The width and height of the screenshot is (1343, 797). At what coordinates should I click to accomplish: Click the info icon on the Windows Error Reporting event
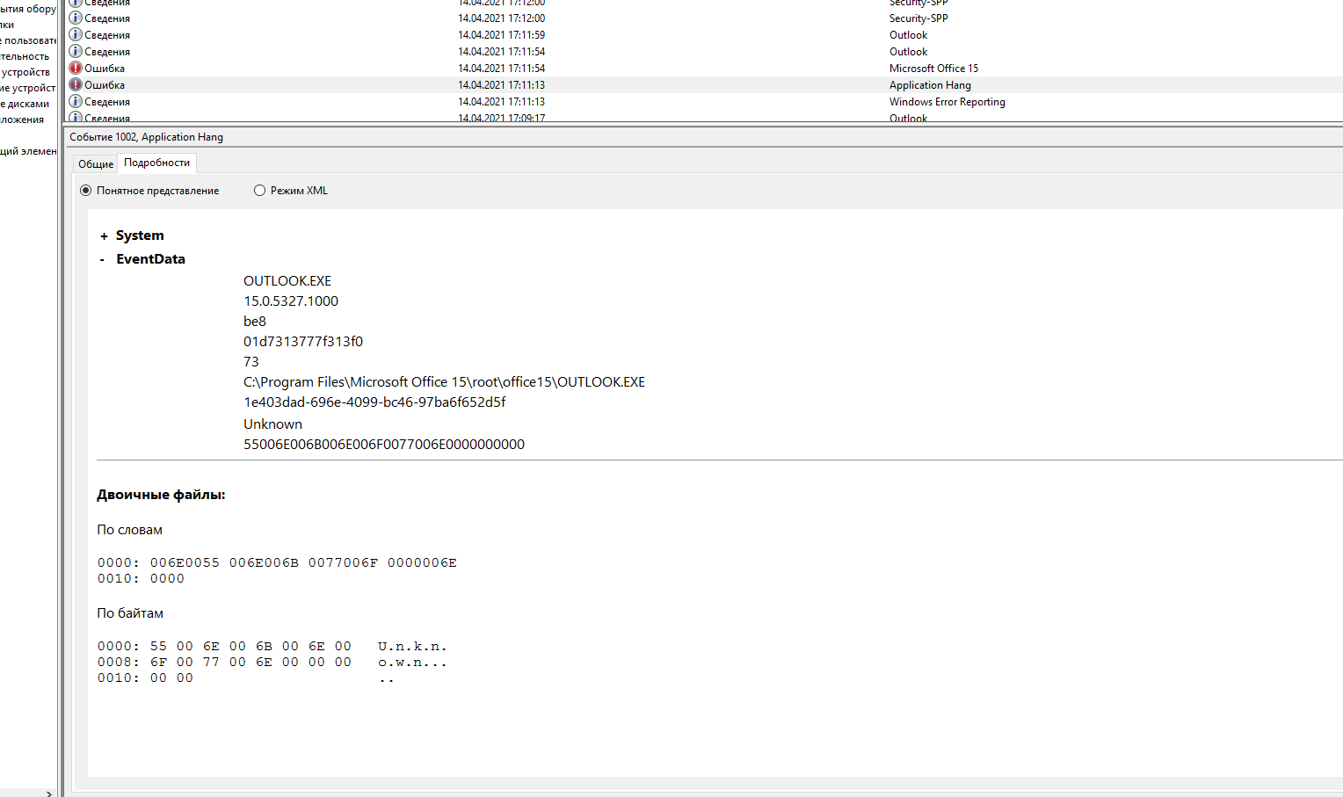76,102
